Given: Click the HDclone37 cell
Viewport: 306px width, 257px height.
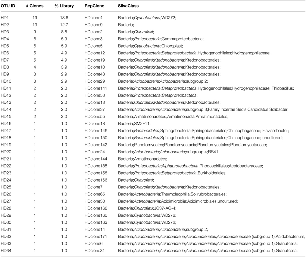Looking at the screenshot, I should pyautogui.click(x=95, y=109).
